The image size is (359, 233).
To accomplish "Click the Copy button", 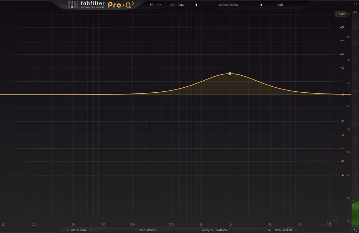I will tap(181, 5).
